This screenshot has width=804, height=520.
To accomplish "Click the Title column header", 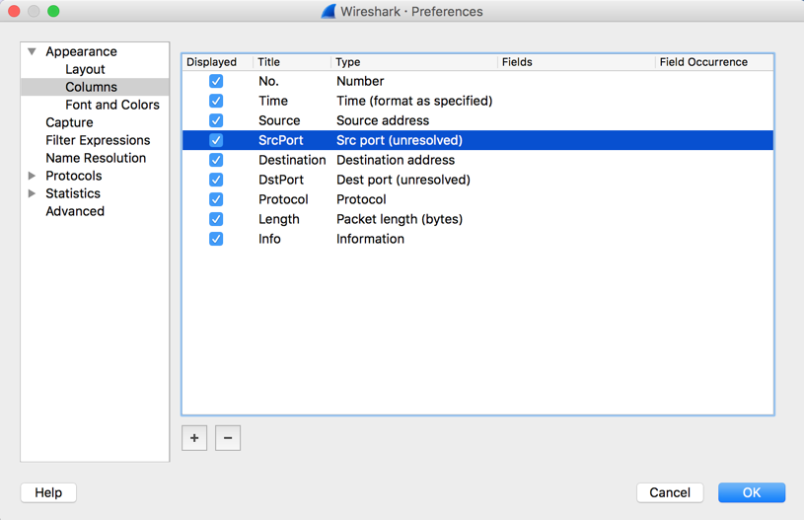I will [x=292, y=62].
